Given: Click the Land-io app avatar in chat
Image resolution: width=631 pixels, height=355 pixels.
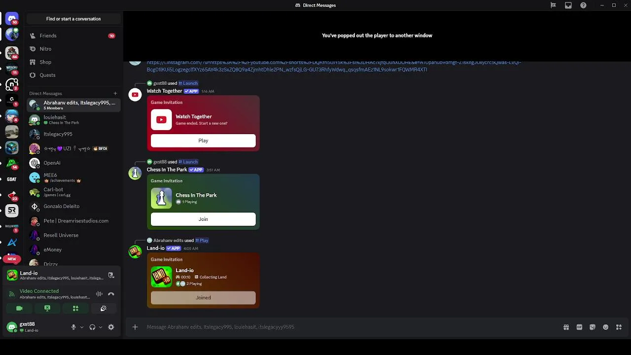Looking at the screenshot, I should point(135,251).
